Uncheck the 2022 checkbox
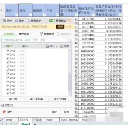This screenshot has width=128, height=128. coord(8,93)
